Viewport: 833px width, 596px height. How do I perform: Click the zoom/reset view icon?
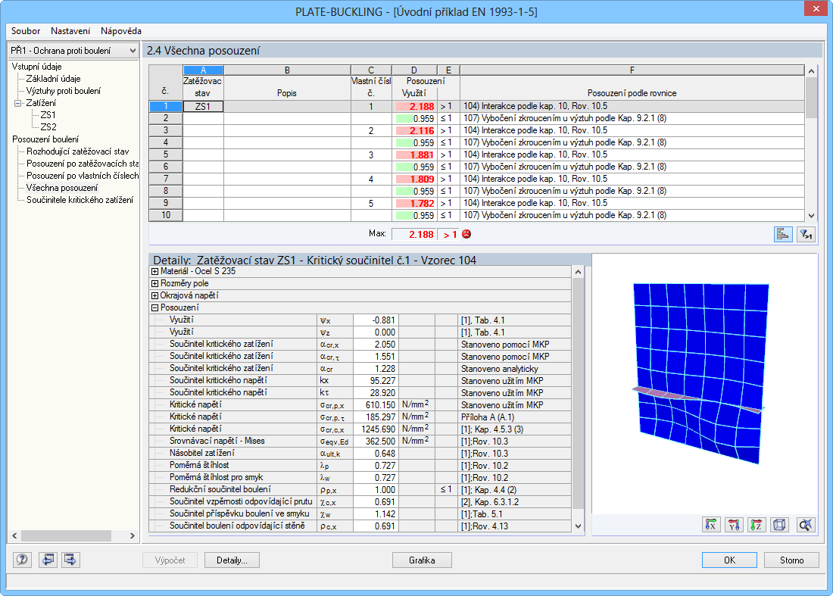[x=806, y=525]
